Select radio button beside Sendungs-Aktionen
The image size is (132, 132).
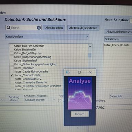point(59,101)
